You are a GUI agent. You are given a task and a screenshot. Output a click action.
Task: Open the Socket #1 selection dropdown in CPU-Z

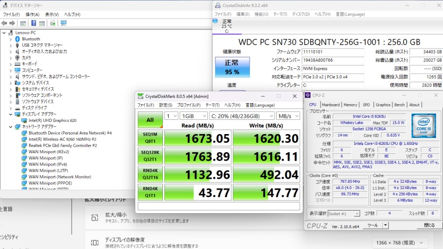(x=344, y=214)
